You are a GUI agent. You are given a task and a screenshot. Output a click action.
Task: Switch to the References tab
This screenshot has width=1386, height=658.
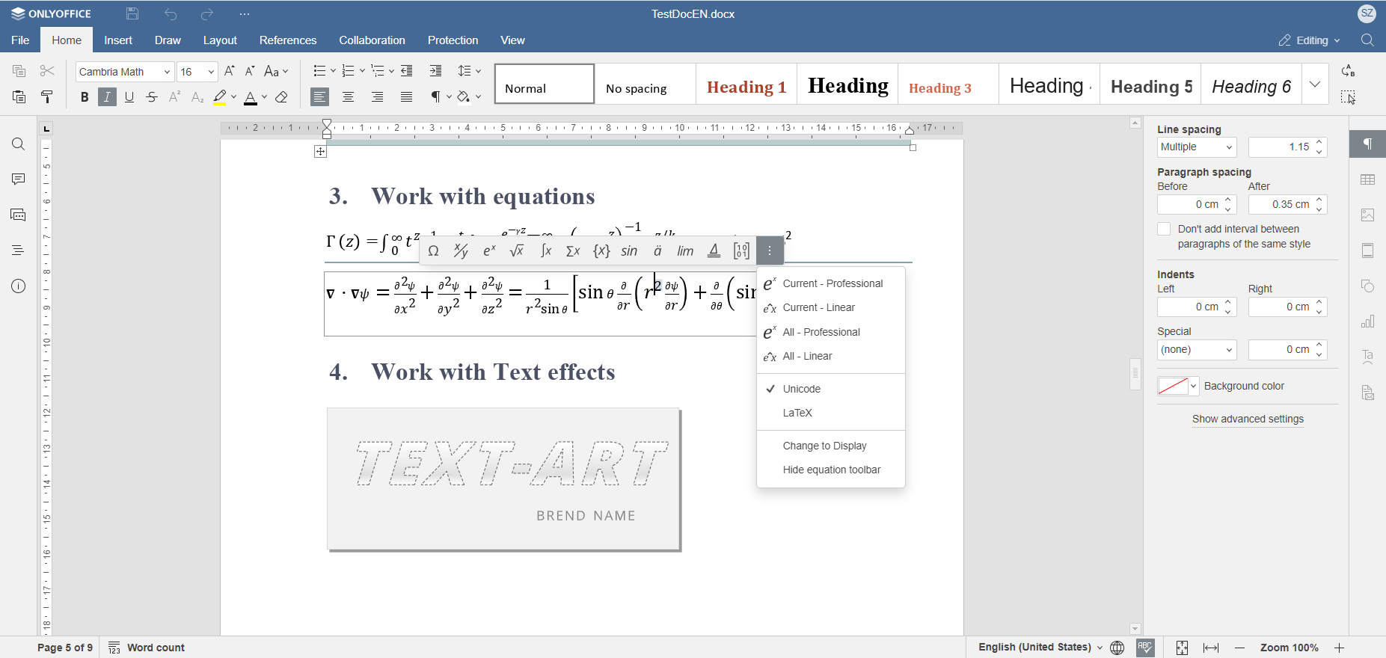[x=288, y=40]
